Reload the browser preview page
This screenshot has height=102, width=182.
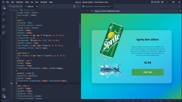click(92, 11)
